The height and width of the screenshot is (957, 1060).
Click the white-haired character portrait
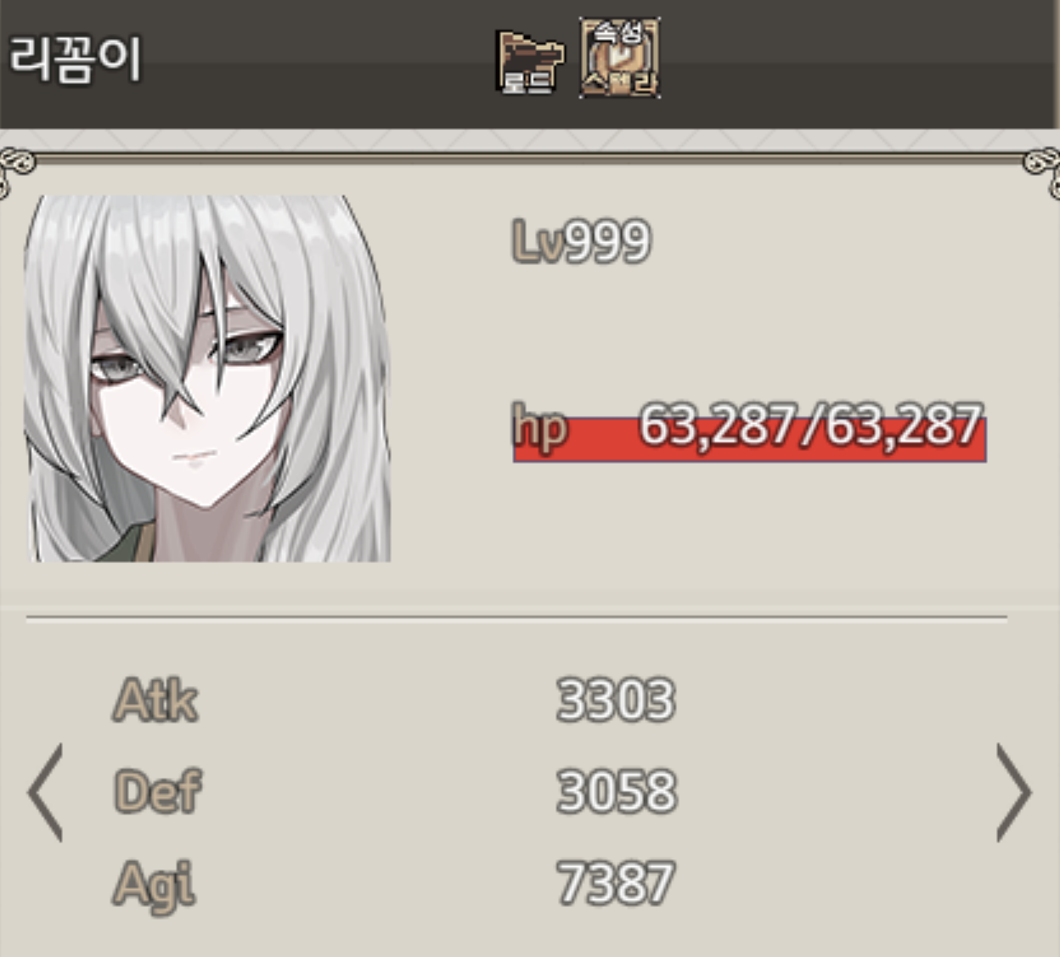(207, 379)
